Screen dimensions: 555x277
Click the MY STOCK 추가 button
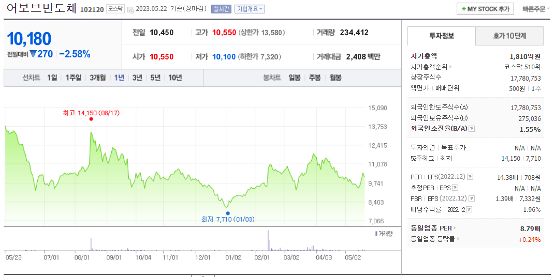click(x=485, y=9)
